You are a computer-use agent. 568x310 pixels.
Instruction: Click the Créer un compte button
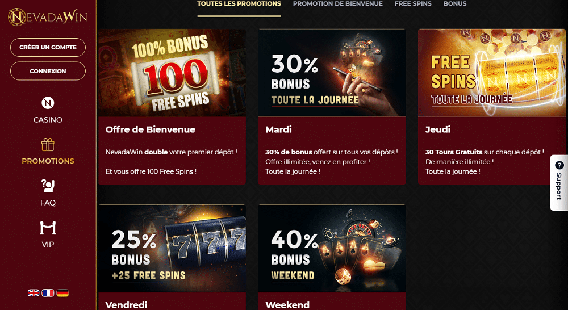48,48
